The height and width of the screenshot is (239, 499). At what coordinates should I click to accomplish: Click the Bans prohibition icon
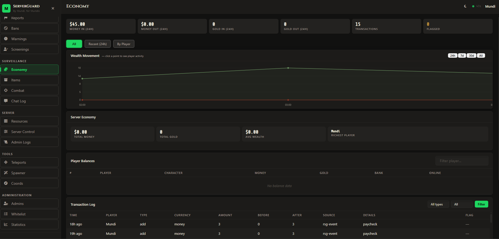tap(6, 28)
